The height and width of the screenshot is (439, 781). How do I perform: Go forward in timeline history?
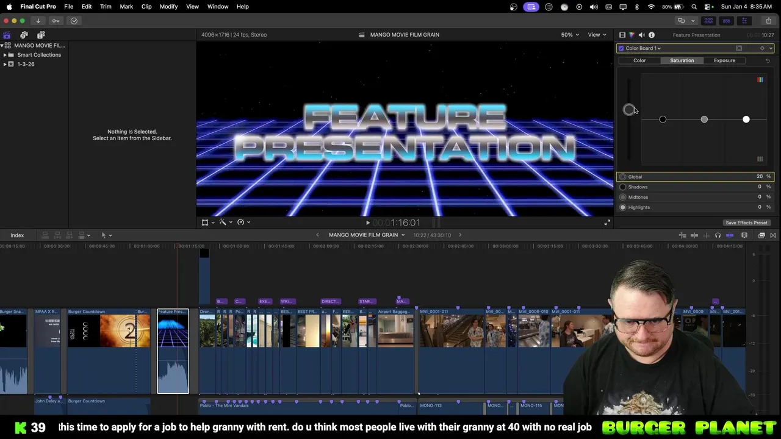click(x=460, y=235)
